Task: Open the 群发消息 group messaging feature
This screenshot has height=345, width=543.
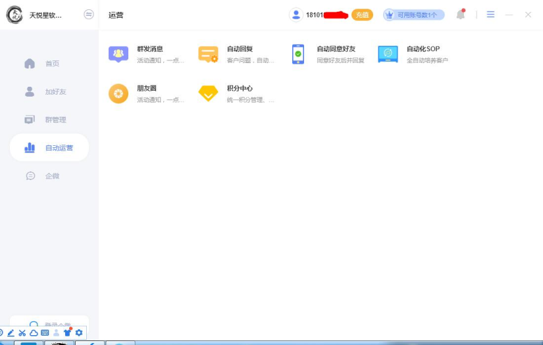Action: click(118, 54)
